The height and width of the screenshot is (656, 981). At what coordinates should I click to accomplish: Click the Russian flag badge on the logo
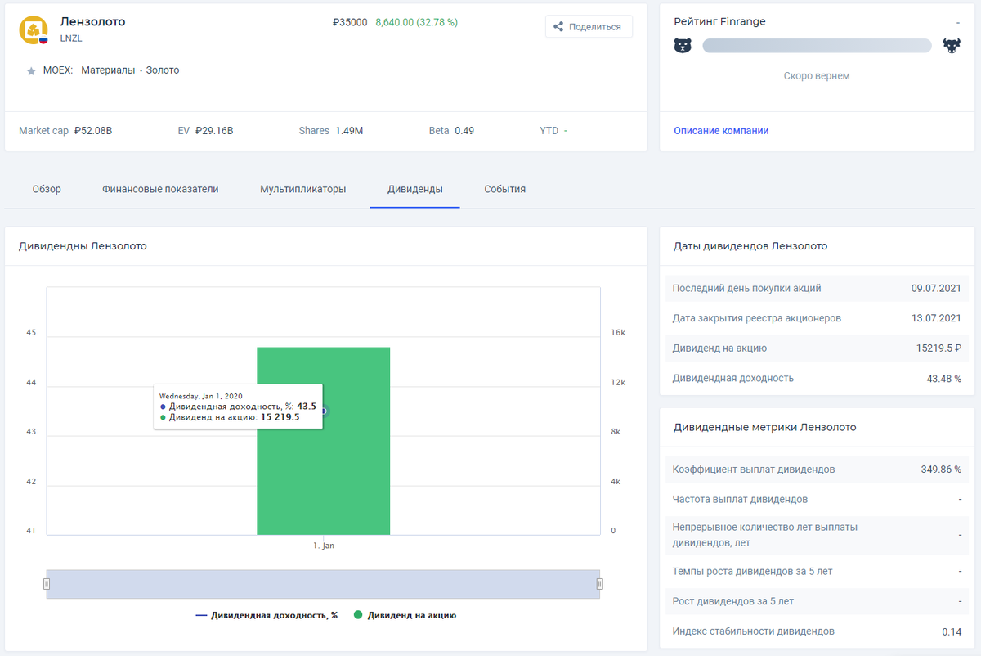43,40
